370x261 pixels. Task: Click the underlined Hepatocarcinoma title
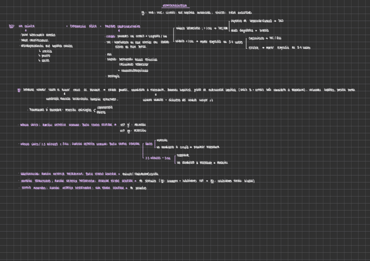coord(174,6)
